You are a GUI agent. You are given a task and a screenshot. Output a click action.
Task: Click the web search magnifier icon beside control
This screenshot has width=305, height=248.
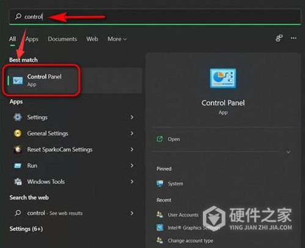point(18,213)
